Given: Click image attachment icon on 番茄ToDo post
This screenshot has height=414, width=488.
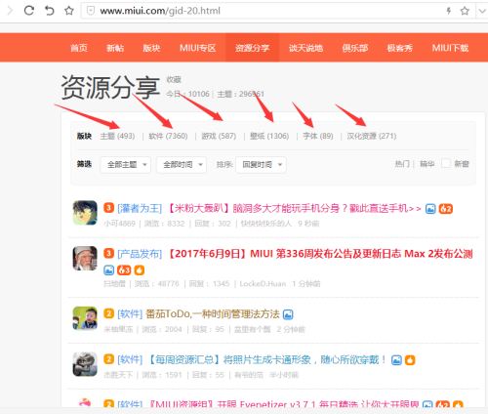Looking at the screenshot, I should point(288,314).
